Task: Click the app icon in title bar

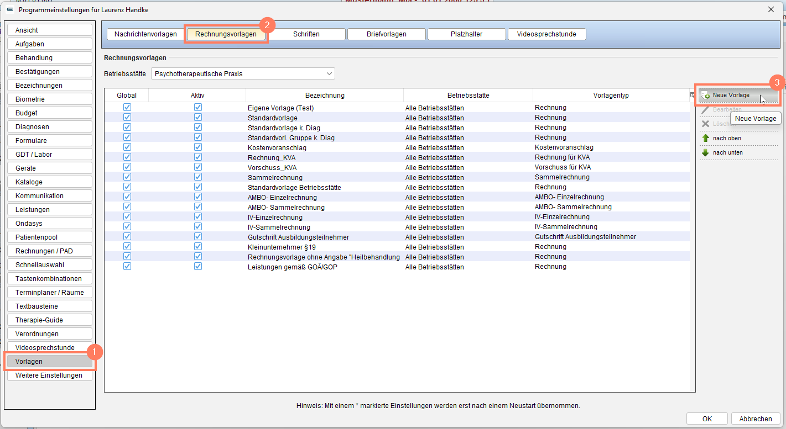Action: [x=9, y=10]
